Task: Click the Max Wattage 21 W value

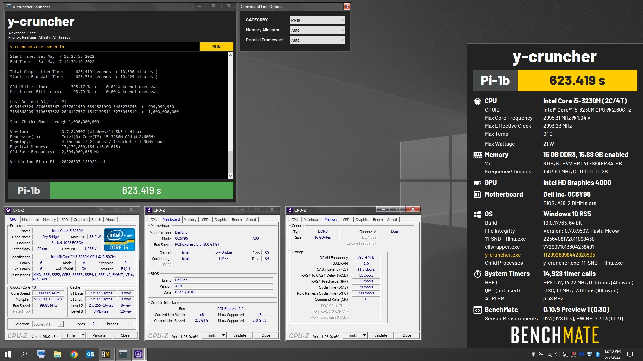Action: (548, 144)
